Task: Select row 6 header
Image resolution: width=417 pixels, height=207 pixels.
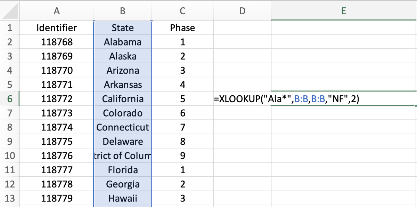Action: [9, 99]
